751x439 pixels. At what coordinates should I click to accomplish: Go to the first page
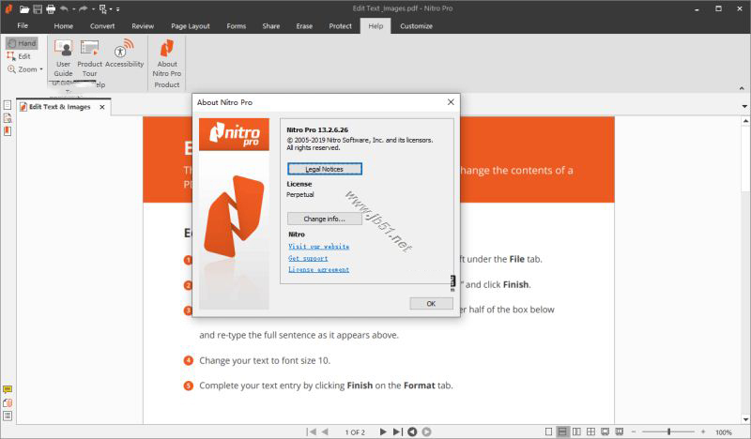[312, 431]
